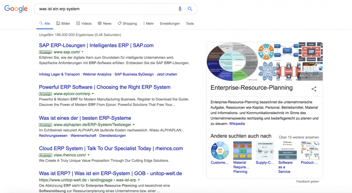The width and height of the screenshot is (352, 193).
Task: Click Feedback geben link
Action: (x=308, y=182)
